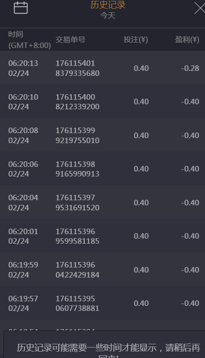Screen dimensions: 205x358
Task: Open the calendar date picker icon
Action: tap(21, 8)
